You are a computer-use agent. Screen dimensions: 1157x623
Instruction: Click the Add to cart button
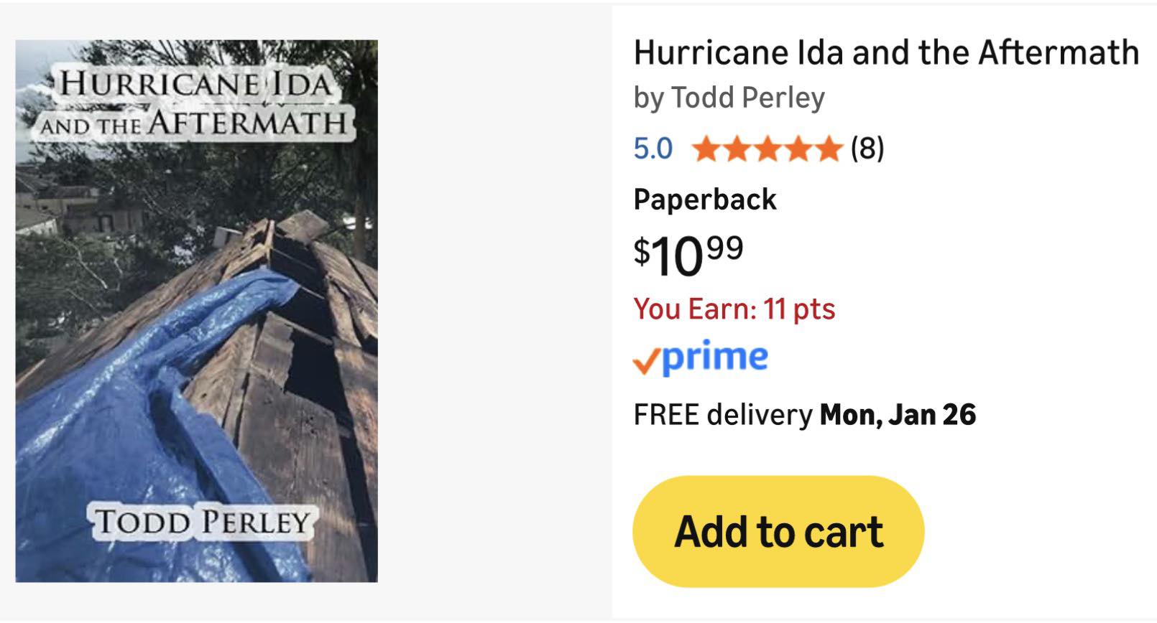click(778, 532)
